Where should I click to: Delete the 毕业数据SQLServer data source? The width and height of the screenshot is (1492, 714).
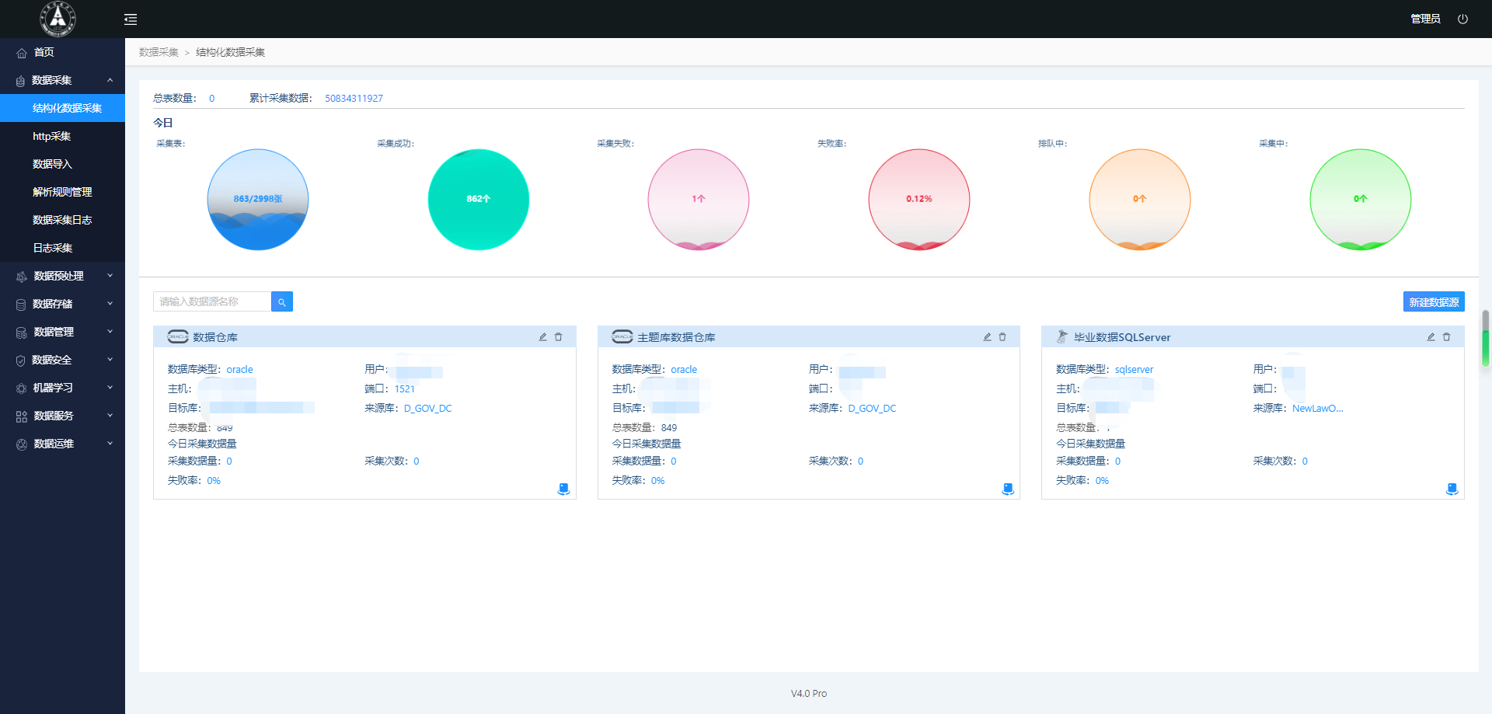click(x=1447, y=337)
